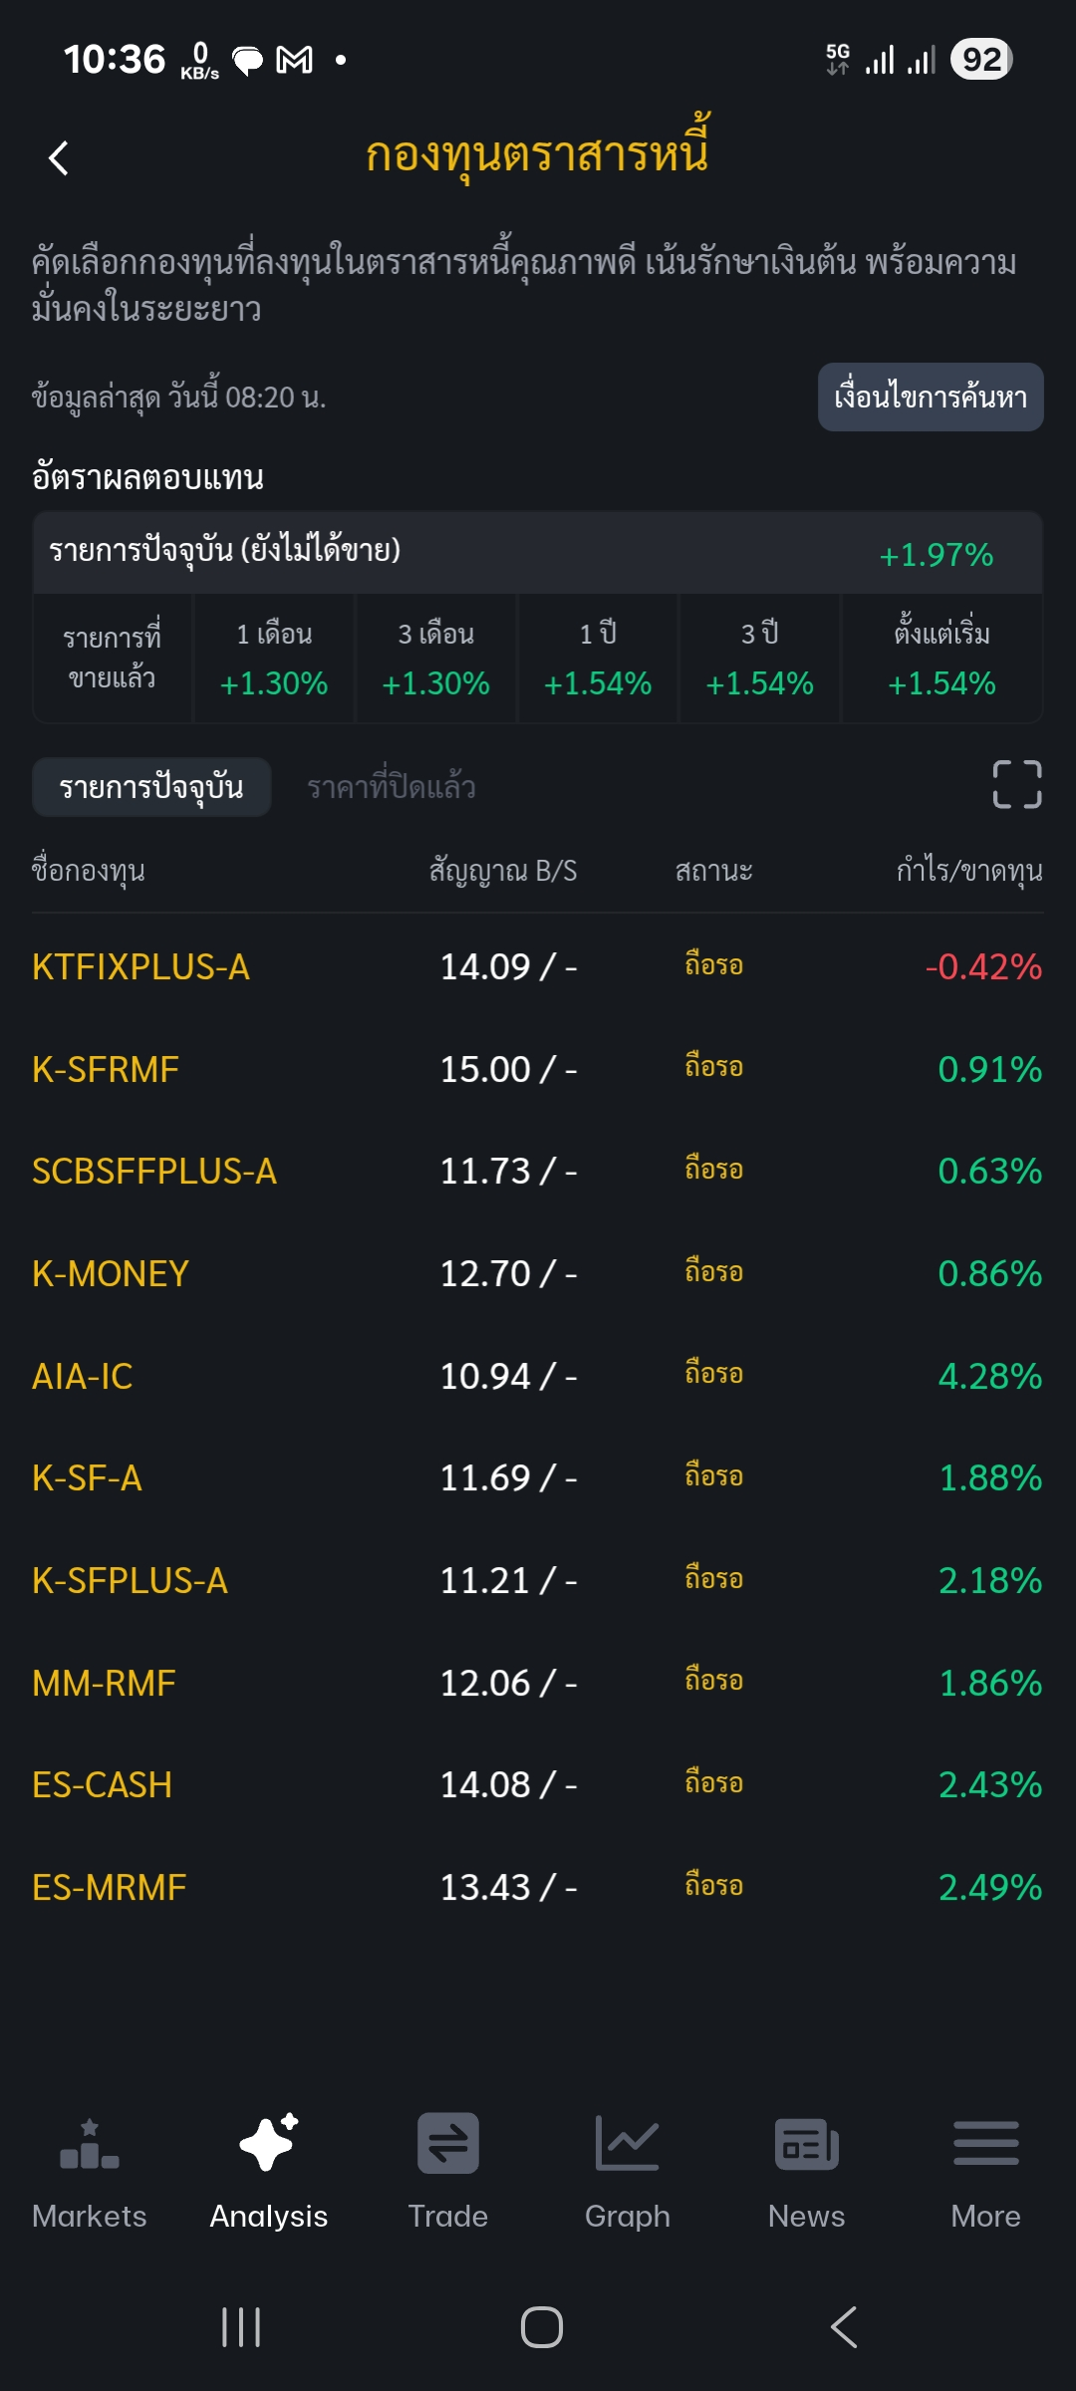
Task: Open the Markets icon in bottom navigation
Action: (x=90, y=2145)
